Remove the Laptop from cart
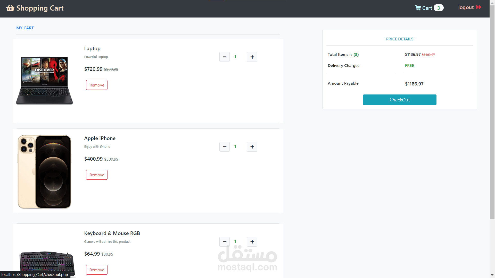495x278 pixels. pyautogui.click(x=97, y=85)
